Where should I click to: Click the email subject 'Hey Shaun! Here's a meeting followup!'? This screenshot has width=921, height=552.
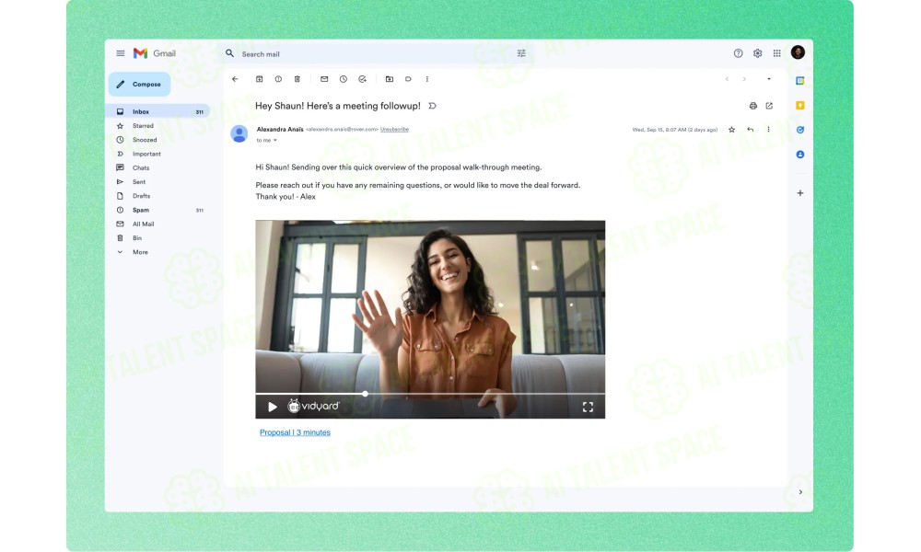click(338, 106)
